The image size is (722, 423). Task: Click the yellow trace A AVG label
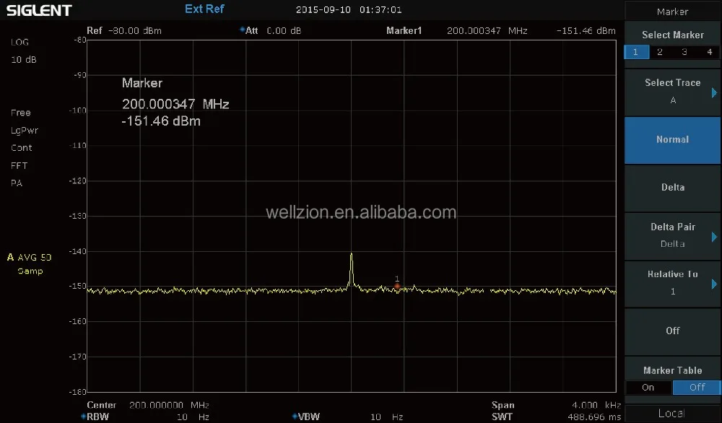(x=30, y=257)
